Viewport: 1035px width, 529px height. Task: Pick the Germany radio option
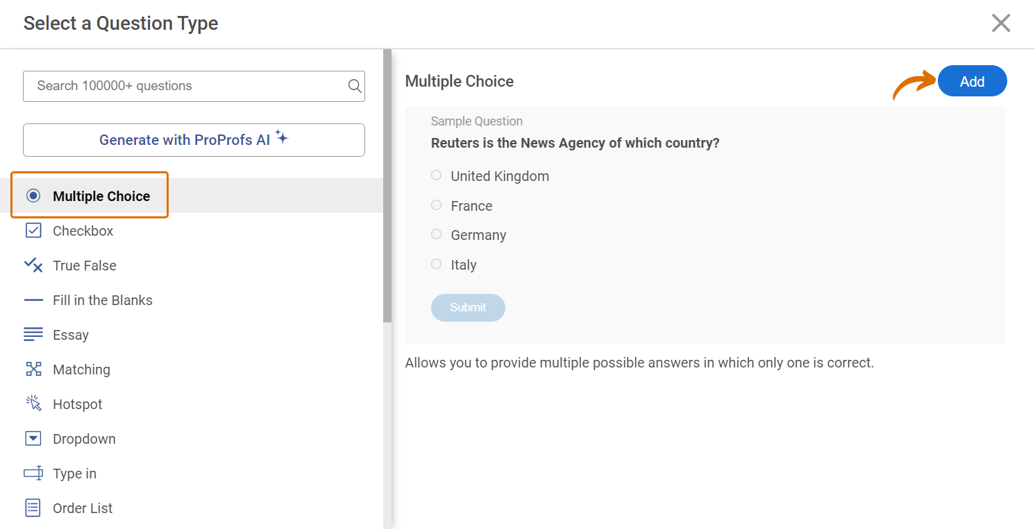pyautogui.click(x=436, y=234)
